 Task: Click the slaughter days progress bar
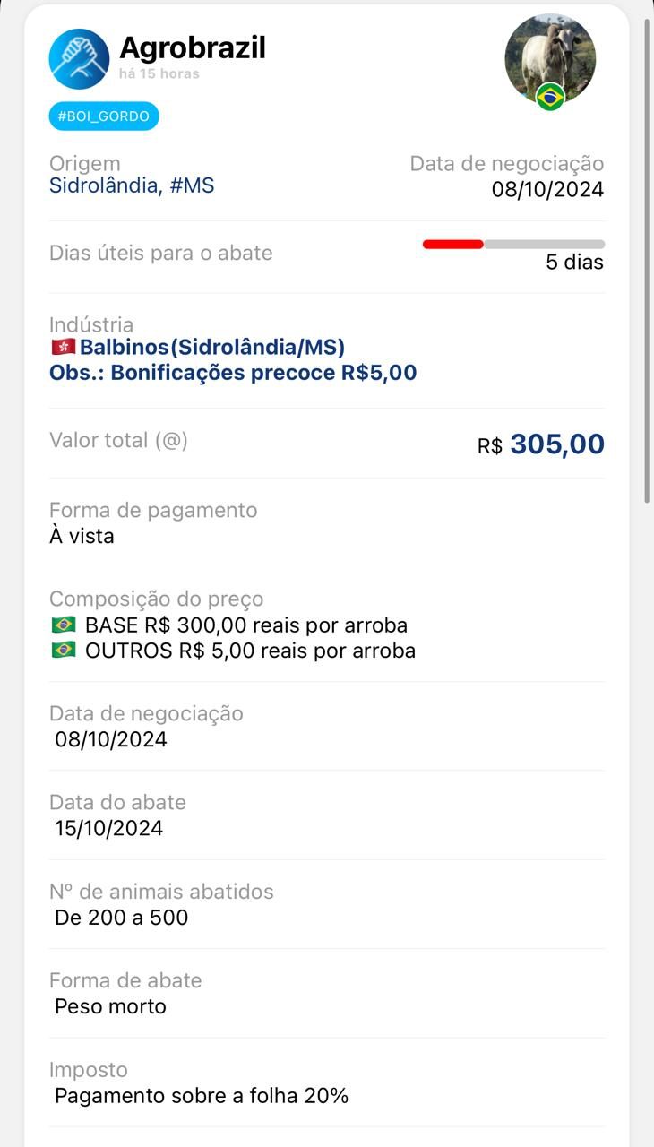513,244
